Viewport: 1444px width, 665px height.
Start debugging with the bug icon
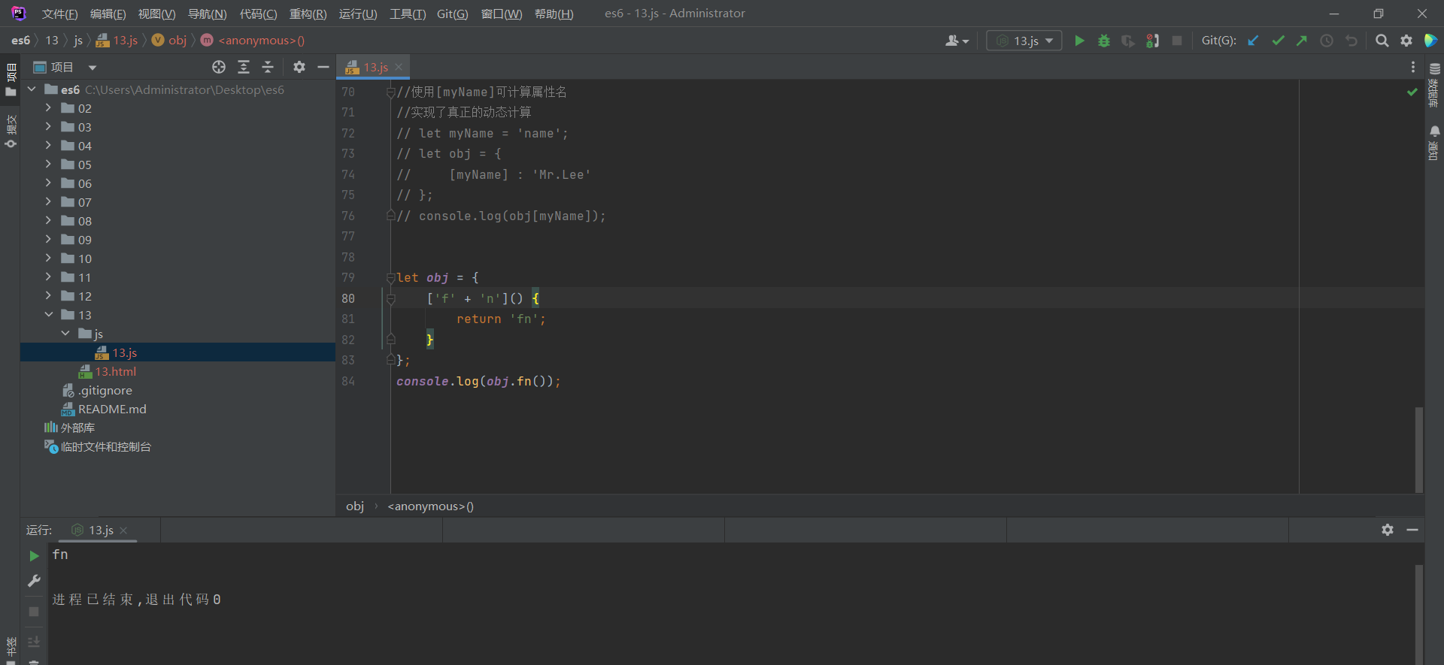(1104, 41)
